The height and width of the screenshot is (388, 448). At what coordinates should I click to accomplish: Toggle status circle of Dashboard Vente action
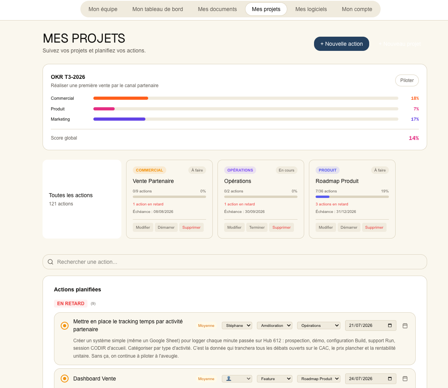pos(65,379)
